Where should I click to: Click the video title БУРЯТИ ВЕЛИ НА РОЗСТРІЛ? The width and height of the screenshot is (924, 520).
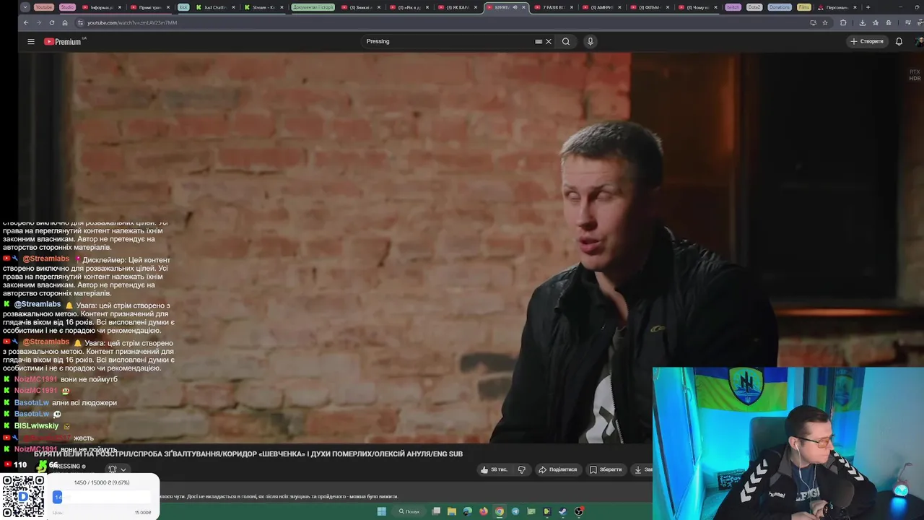click(248, 454)
